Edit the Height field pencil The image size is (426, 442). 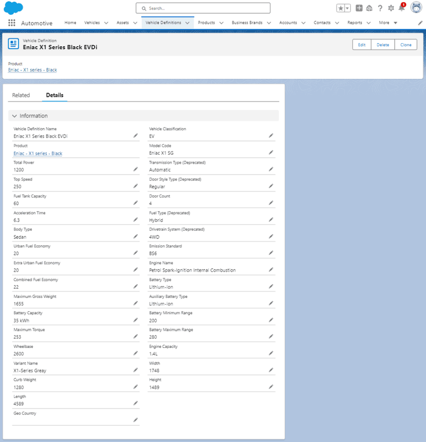271,387
